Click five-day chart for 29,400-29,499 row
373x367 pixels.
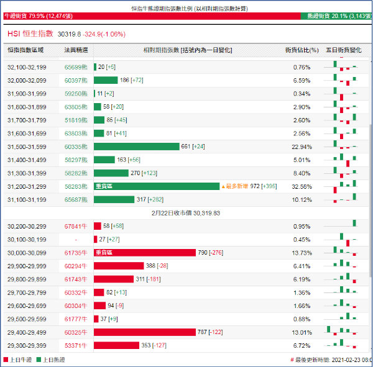pos(341,331)
